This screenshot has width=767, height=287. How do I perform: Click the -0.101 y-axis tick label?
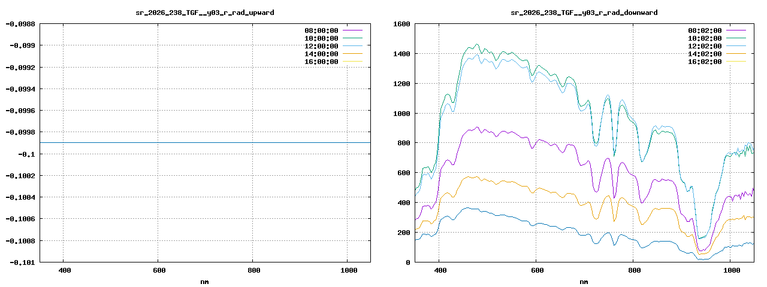tap(22, 262)
